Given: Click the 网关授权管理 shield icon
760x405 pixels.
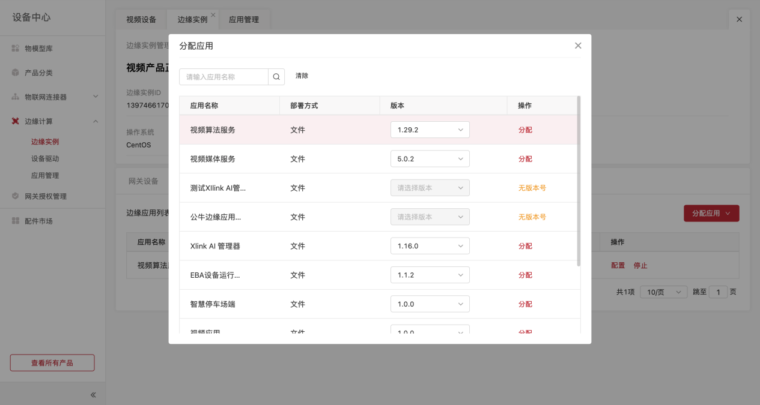Looking at the screenshot, I should coord(16,196).
